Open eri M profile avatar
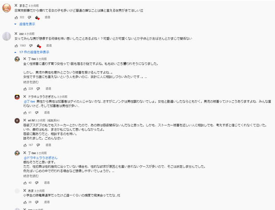The width and height of the screenshot is (275, 210). [17, 121]
